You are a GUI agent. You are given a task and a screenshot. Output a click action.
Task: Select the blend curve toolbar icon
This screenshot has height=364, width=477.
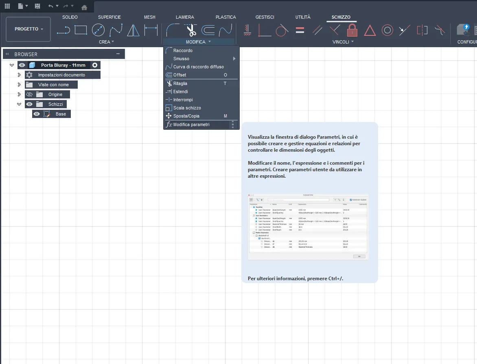(225, 30)
